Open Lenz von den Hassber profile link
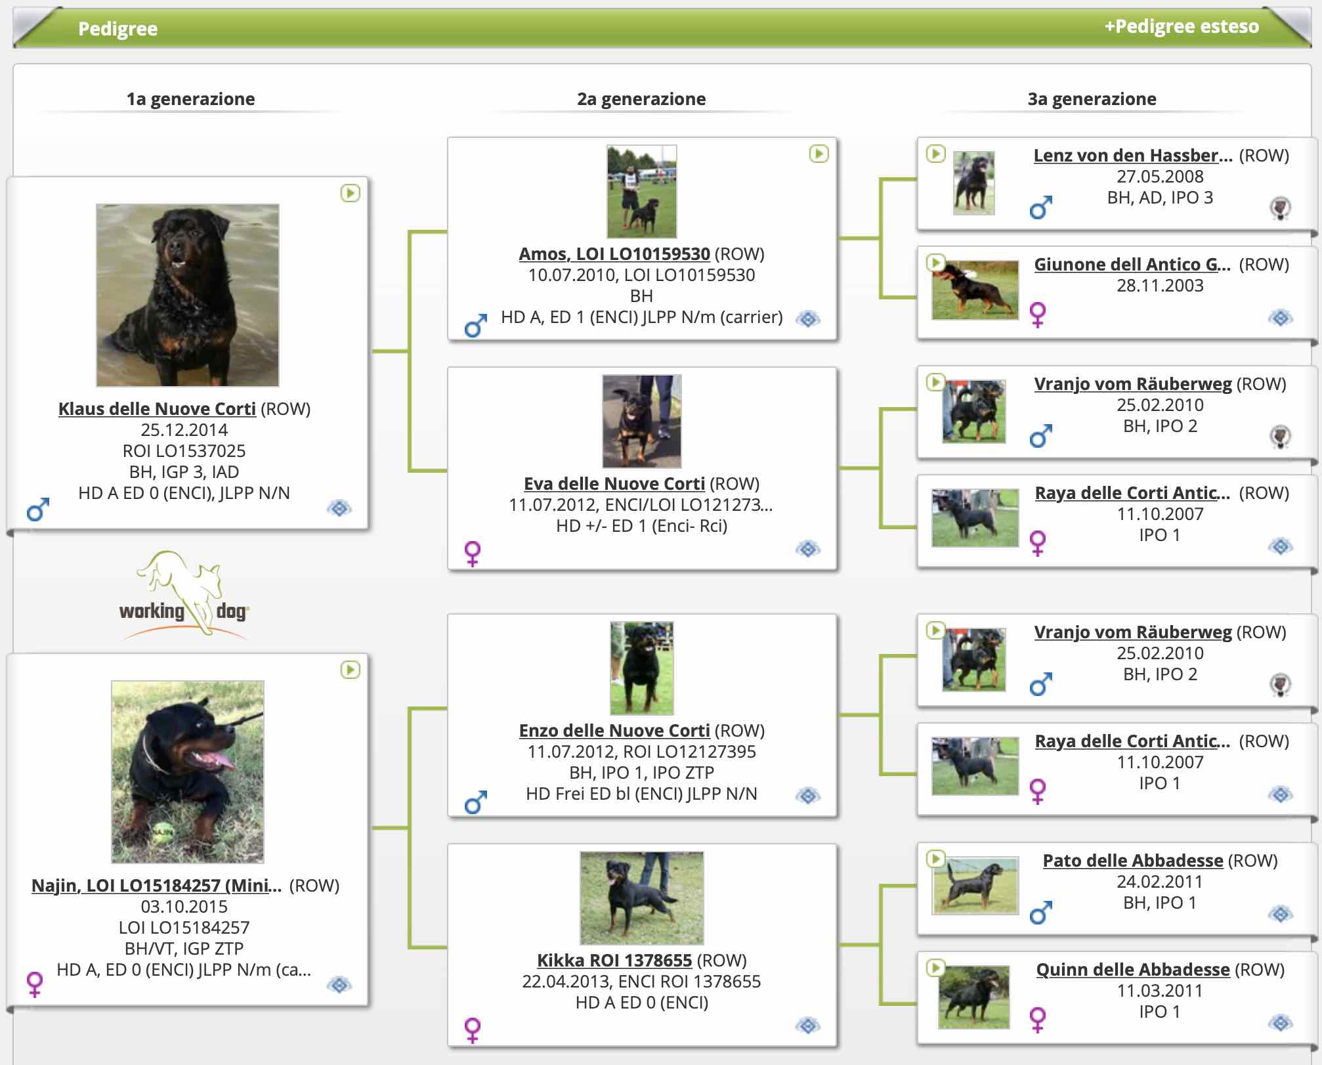 point(1133,155)
